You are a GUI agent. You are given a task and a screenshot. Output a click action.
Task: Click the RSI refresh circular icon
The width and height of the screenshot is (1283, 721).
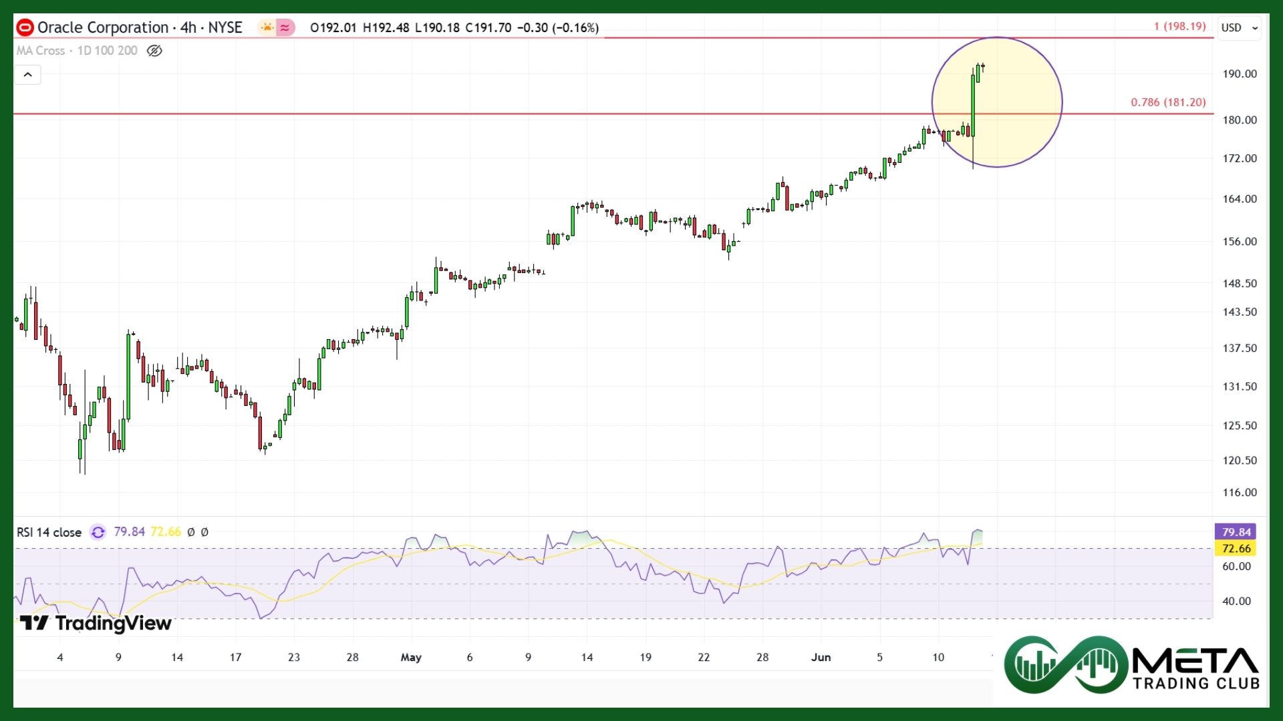pos(98,532)
